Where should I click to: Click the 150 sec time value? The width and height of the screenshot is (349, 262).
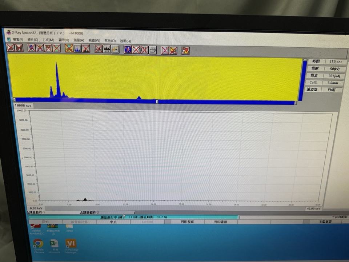point(336,62)
